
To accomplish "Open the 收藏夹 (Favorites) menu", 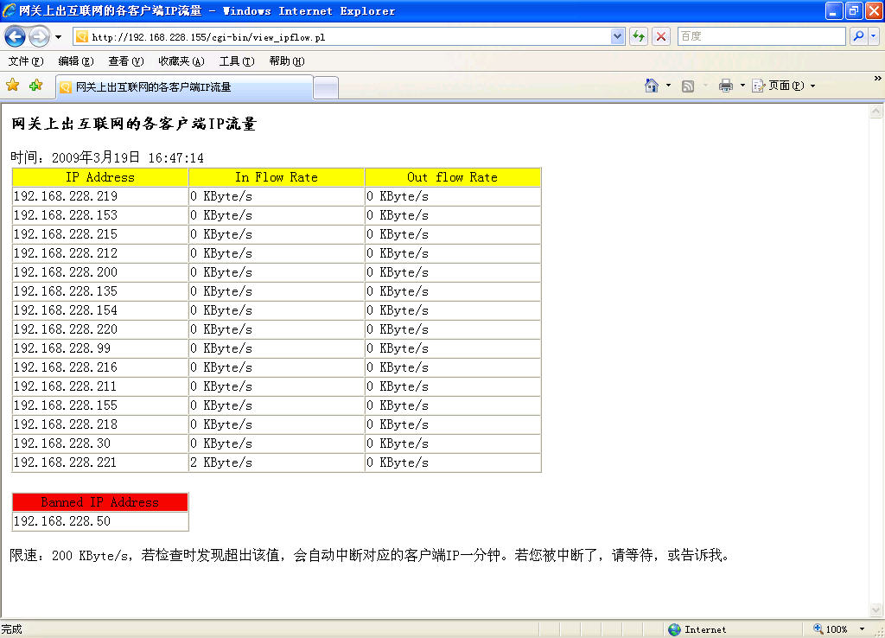I will tap(181, 61).
